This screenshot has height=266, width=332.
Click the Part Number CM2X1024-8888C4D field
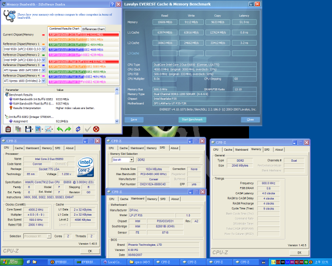click(154, 184)
